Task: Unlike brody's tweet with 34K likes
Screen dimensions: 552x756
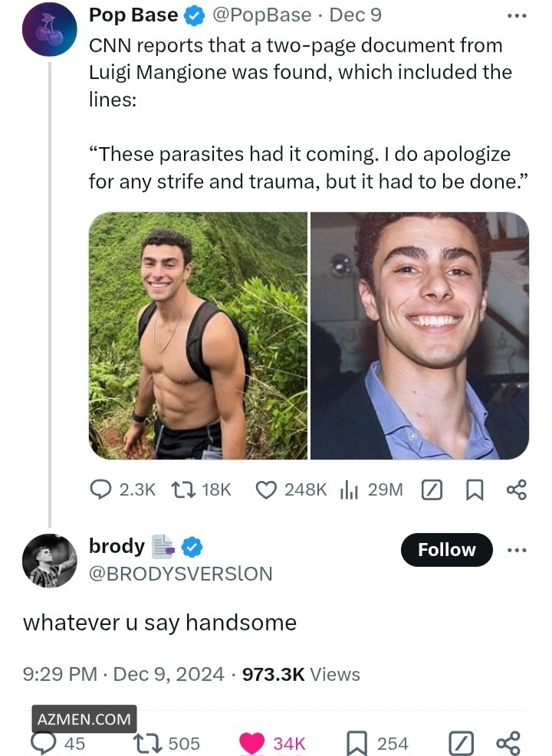Action: pyautogui.click(x=251, y=742)
